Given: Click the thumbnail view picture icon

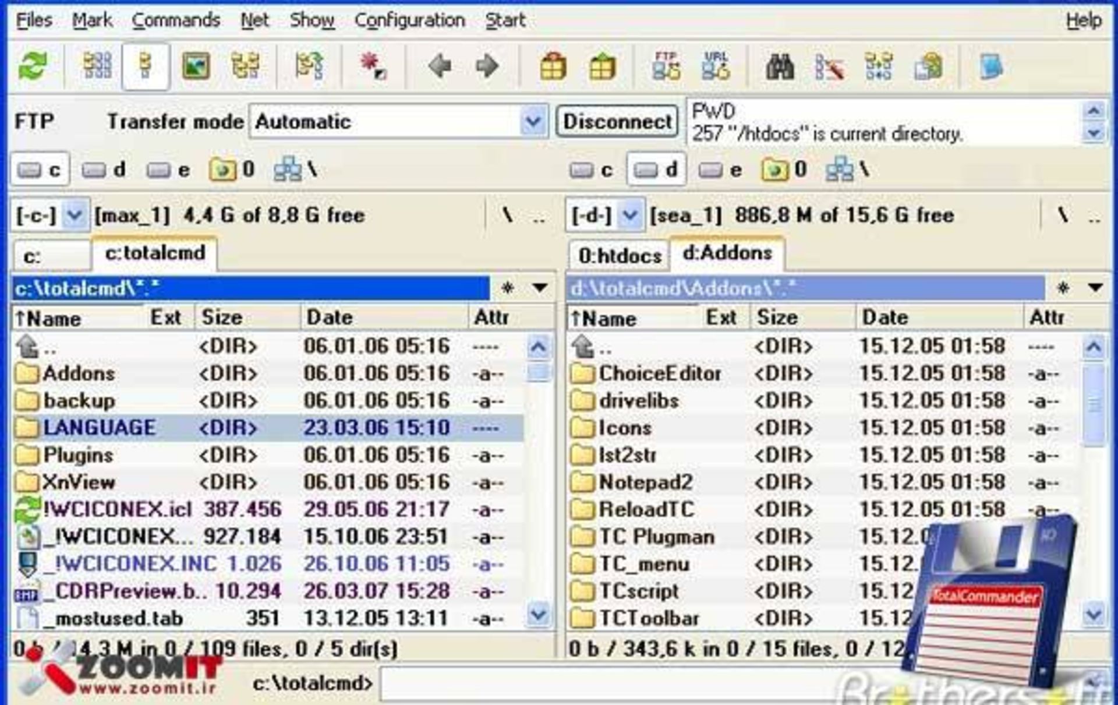Looking at the screenshot, I should click(196, 66).
